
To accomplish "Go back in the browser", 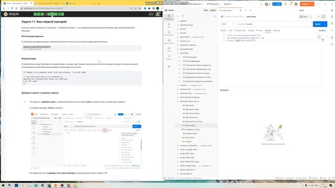I will point(4,8).
